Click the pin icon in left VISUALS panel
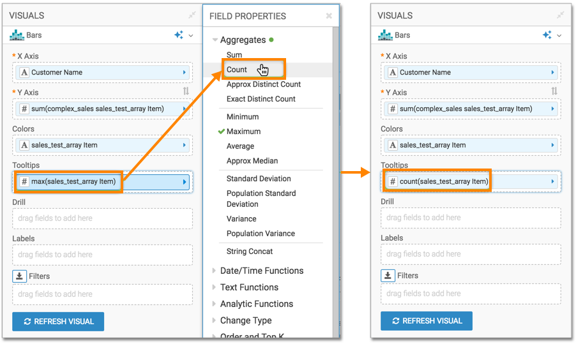This screenshot has height=346, width=576. pos(192,15)
